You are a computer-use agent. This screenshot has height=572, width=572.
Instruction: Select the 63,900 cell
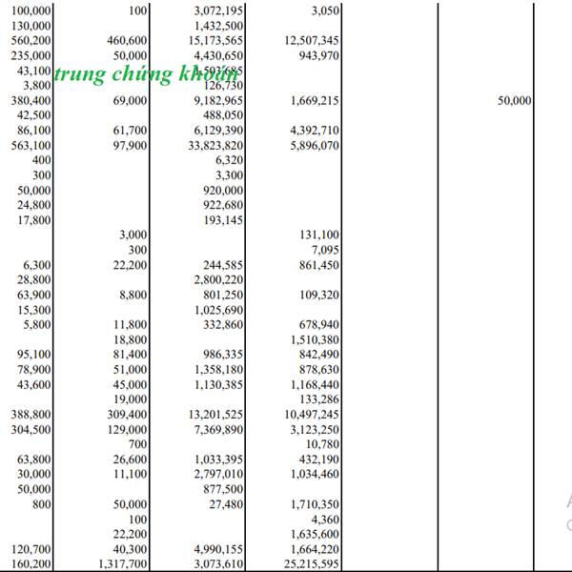pos(34,296)
